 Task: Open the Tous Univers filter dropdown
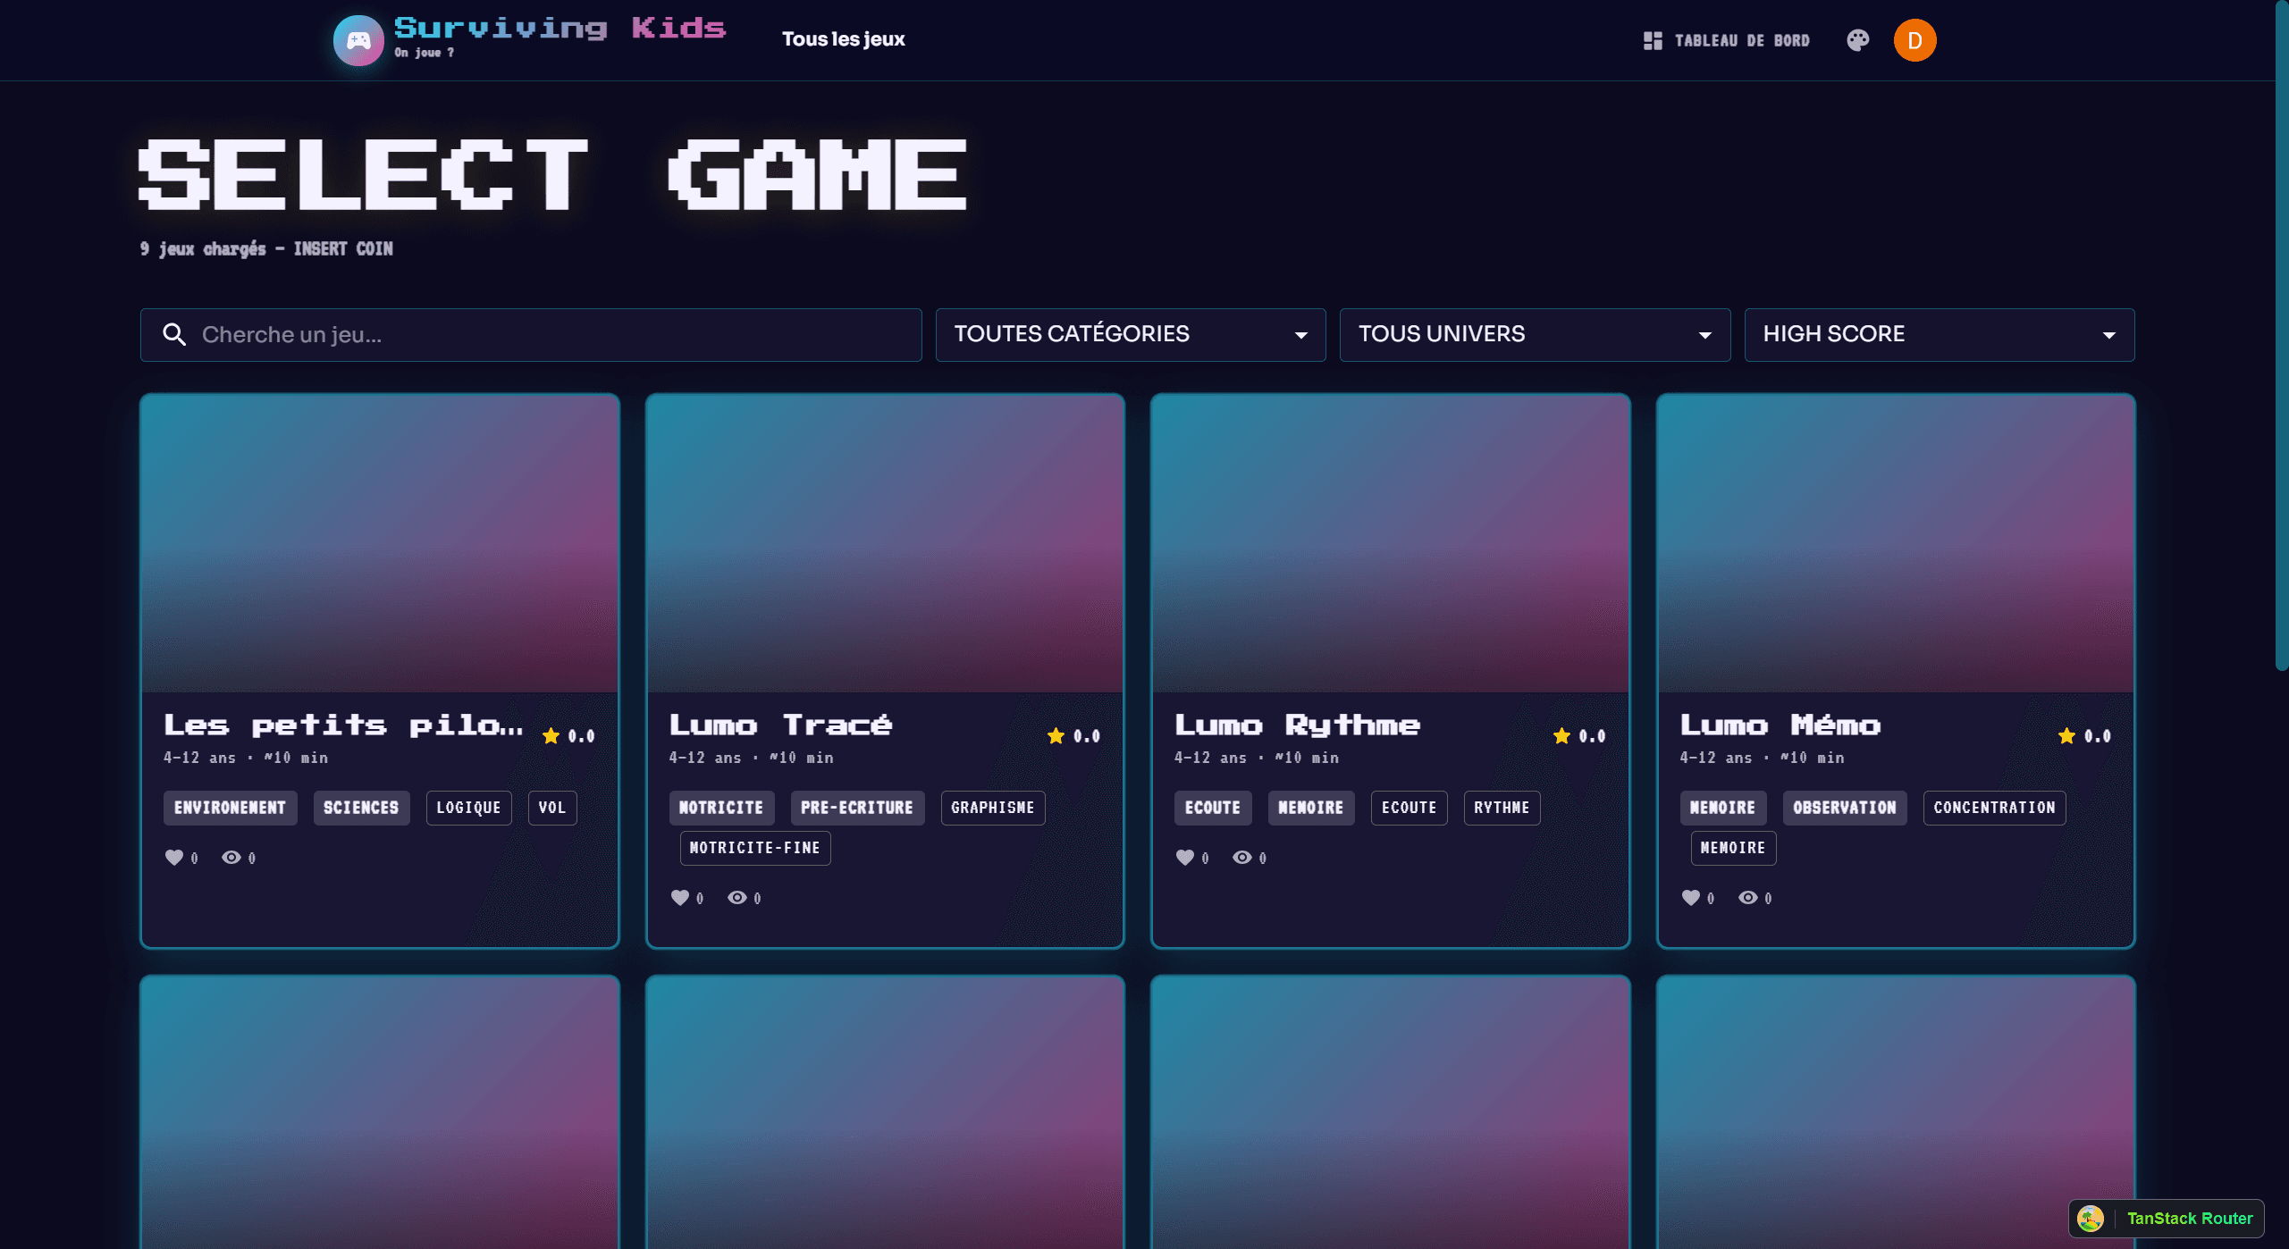pyautogui.click(x=1535, y=334)
